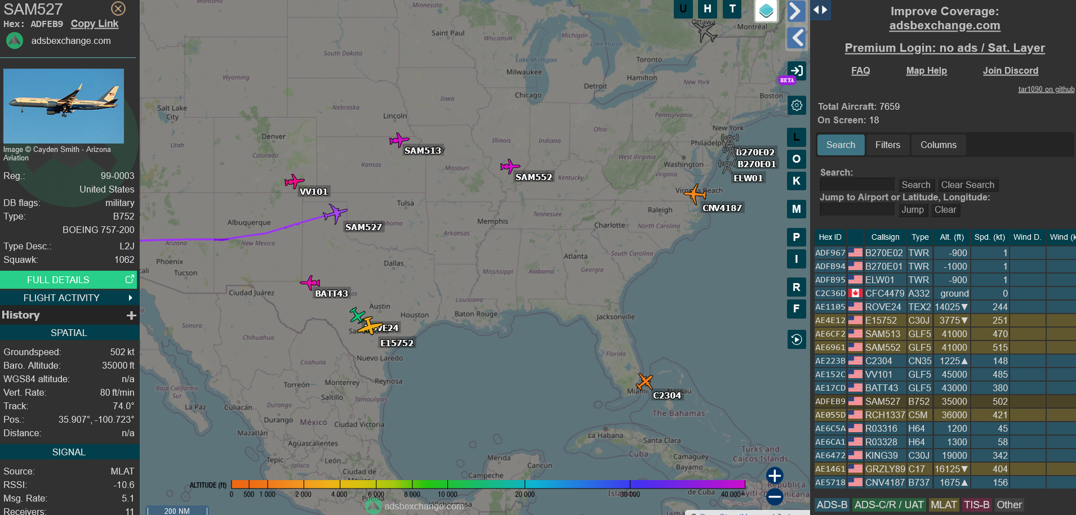1076x515 pixels.
Task: Click the Copy Link link
Action: click(95, 24)
